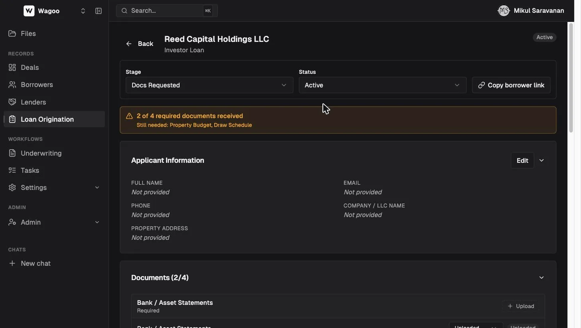Click the COMPANY / LLC NAME Not provided value
Image resolution: width=581 pixels, height=328 pixels.
(x=363, y=215)
